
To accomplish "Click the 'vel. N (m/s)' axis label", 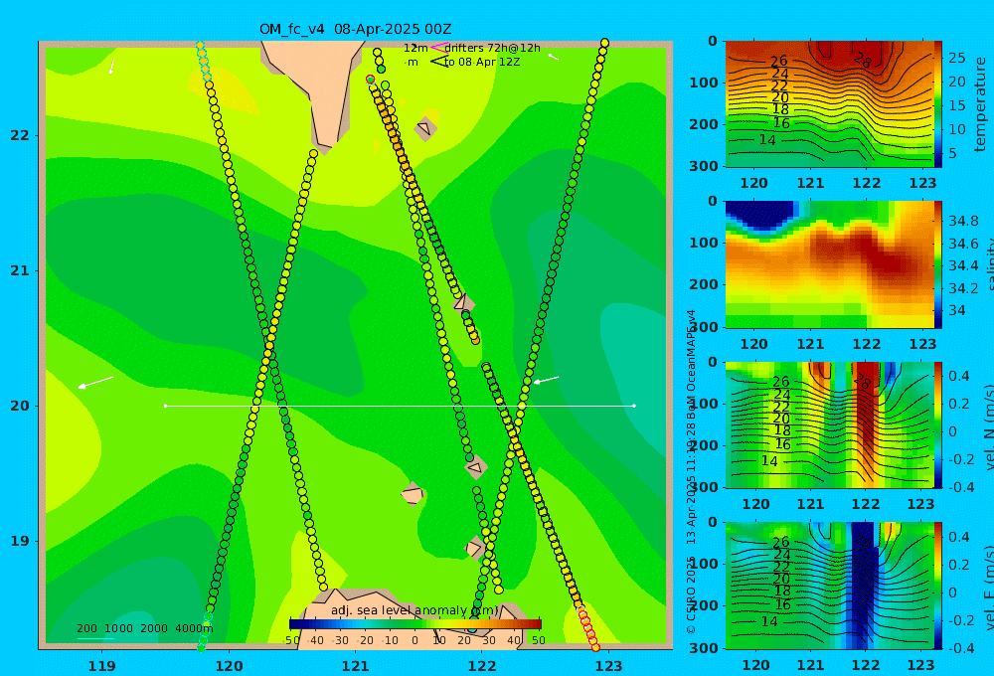I will pyautogui.click(x=989, y=423).
